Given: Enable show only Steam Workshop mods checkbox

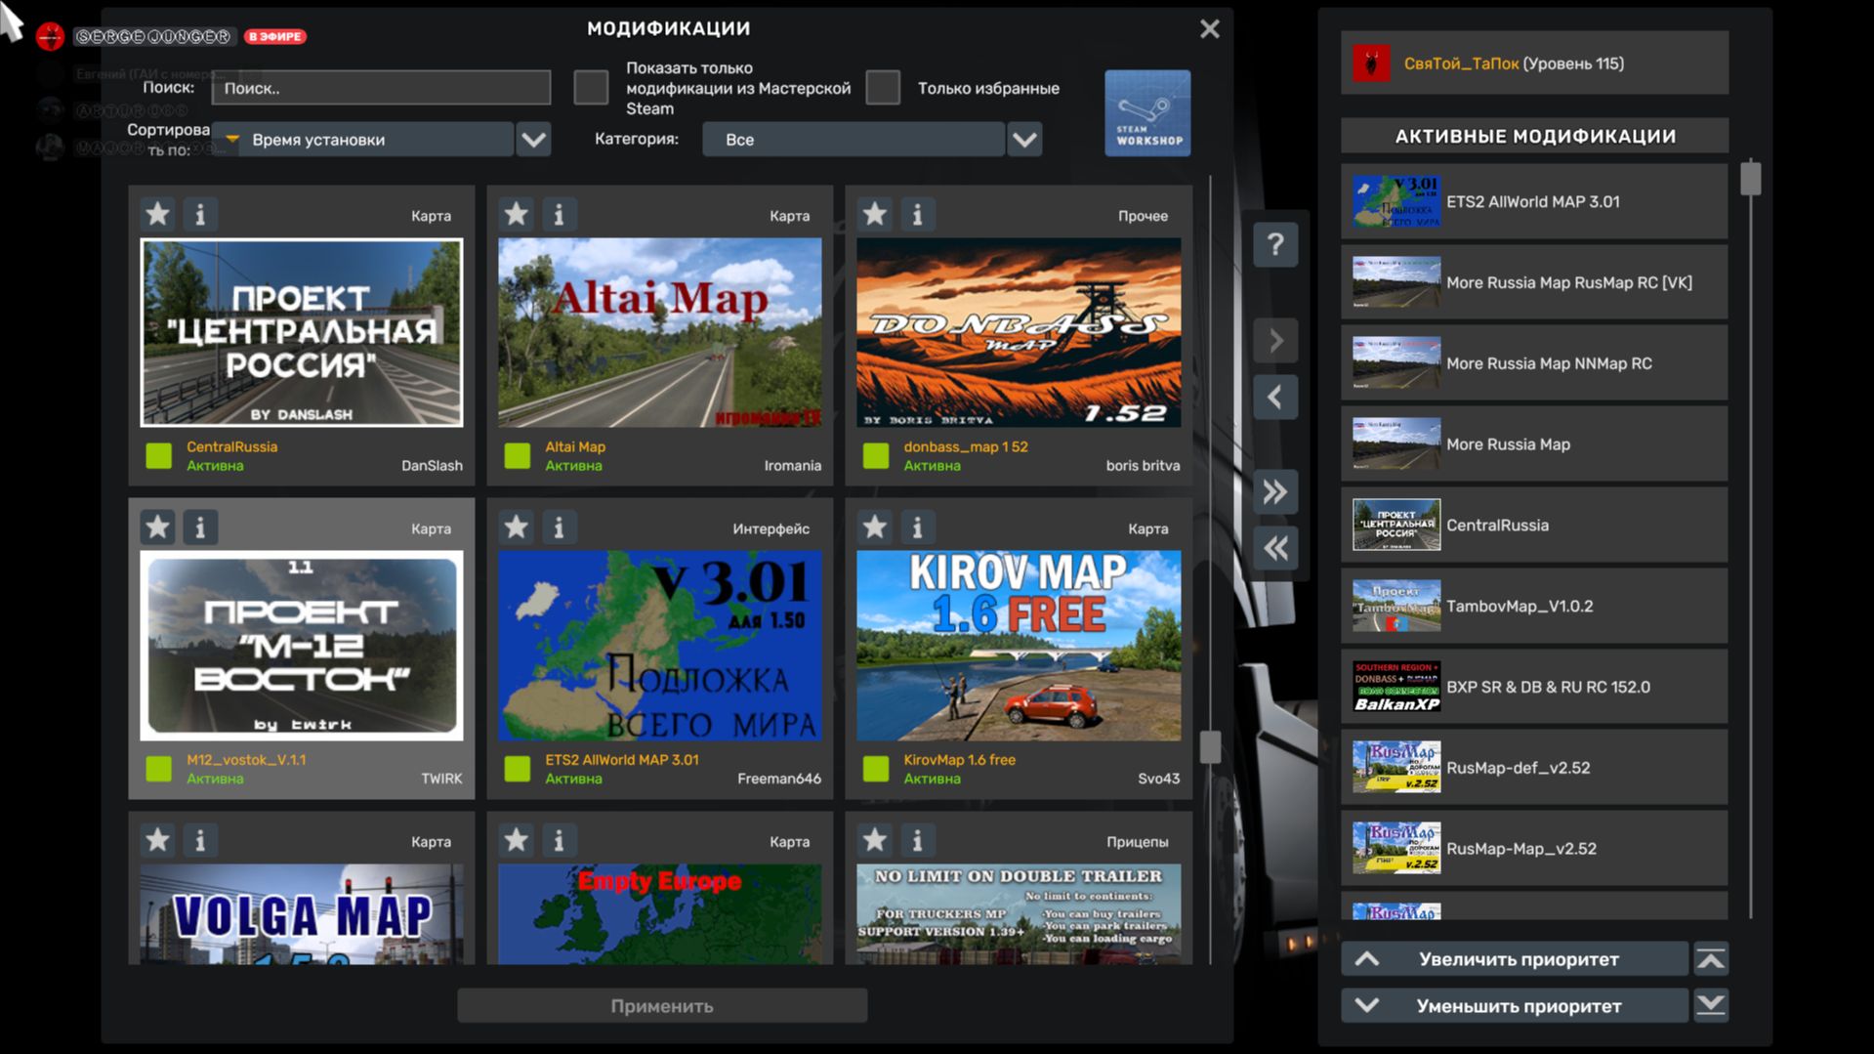Looking at the screenshot, I should 591,88.
